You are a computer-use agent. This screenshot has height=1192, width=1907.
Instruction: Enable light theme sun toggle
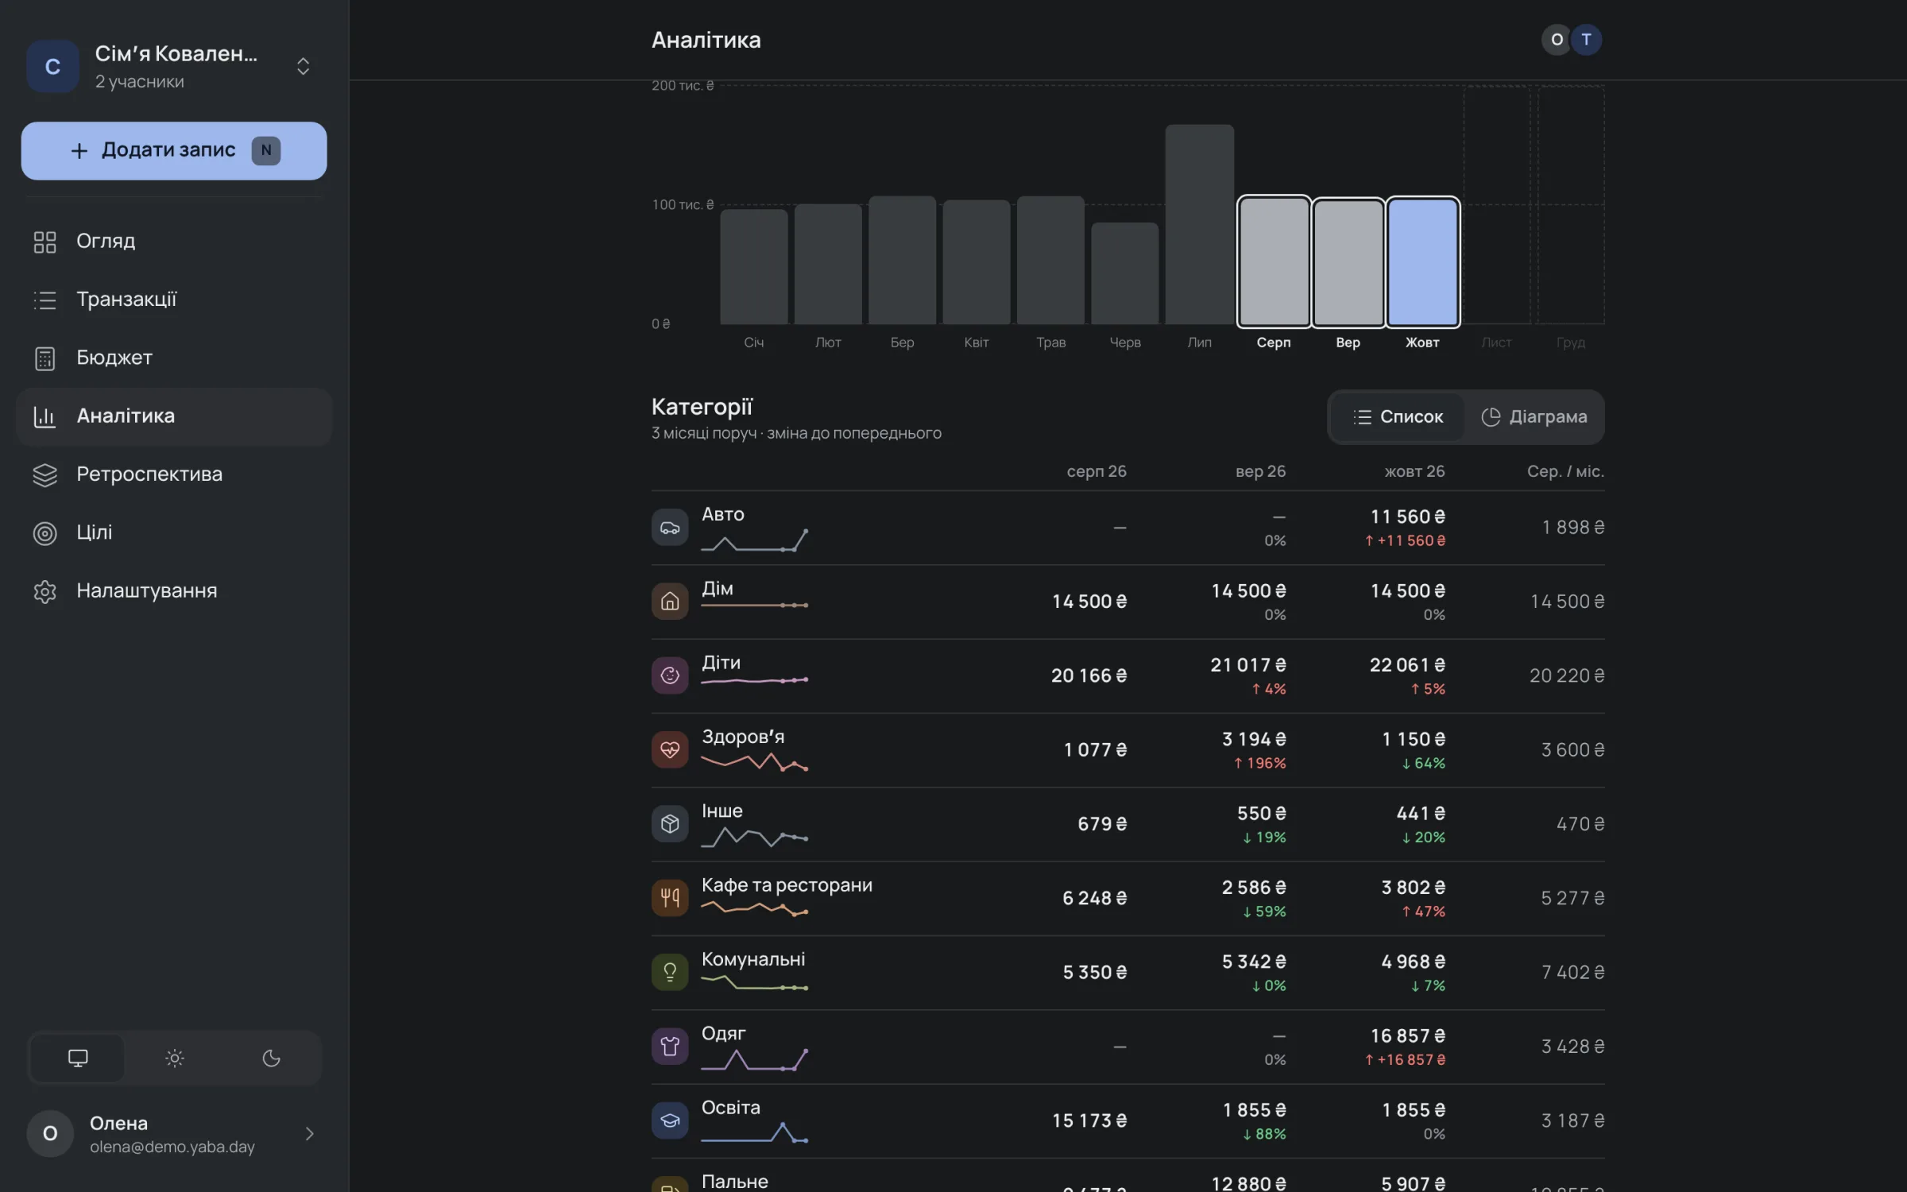[174, 1058]
